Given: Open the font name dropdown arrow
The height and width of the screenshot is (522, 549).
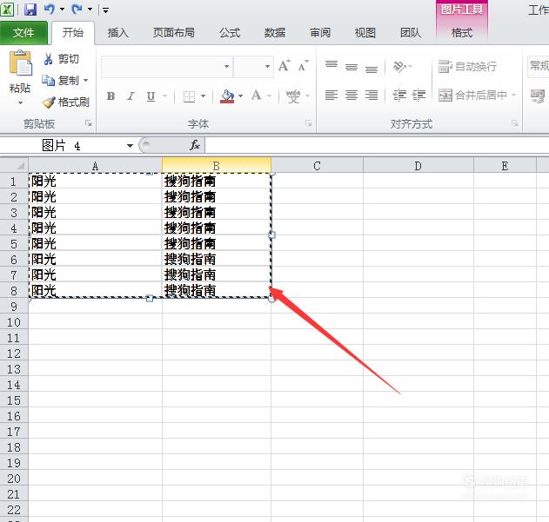Looking at the screenshot, I should coord(226,66).
